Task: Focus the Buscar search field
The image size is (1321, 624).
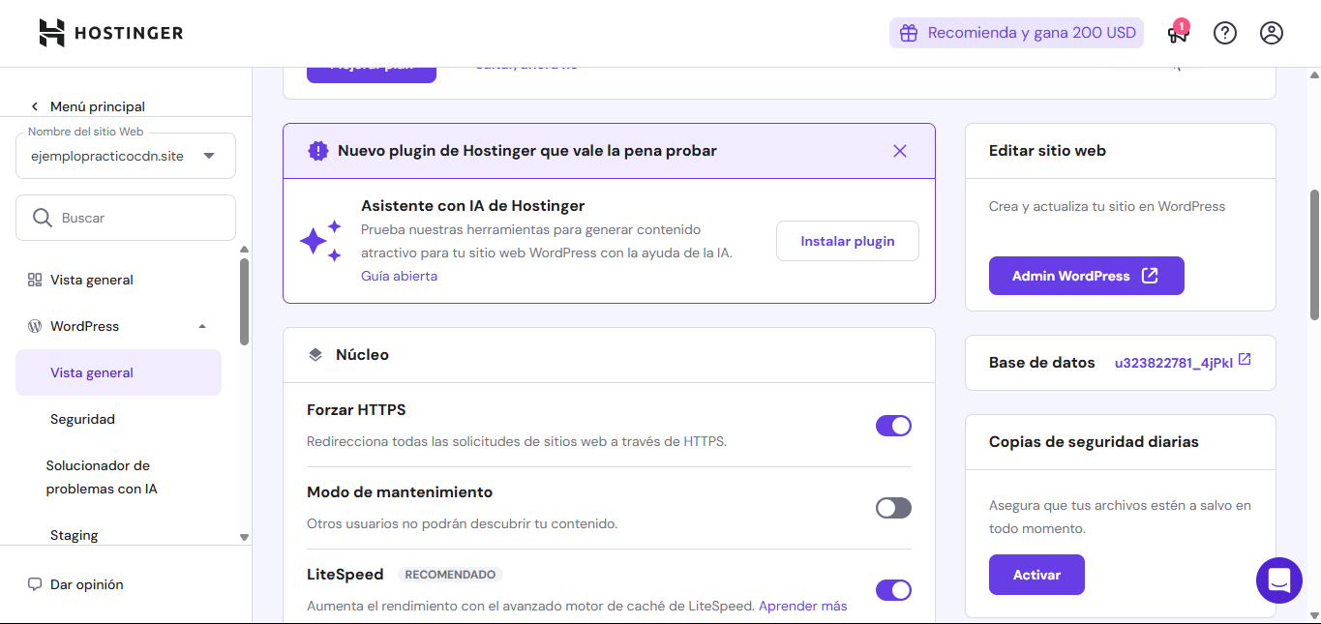Action: pyautogui.click(x=126, y=218)
